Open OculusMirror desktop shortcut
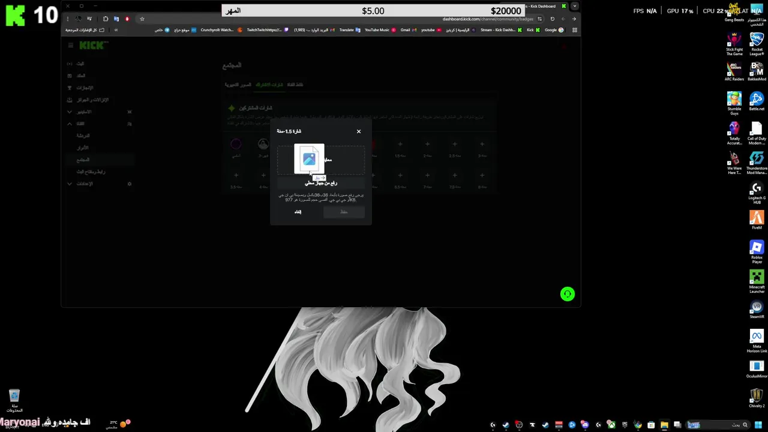Viewport: 768px width, 432px height. 757,368
